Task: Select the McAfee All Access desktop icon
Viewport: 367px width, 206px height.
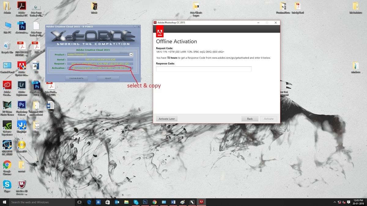Action: 21,188
